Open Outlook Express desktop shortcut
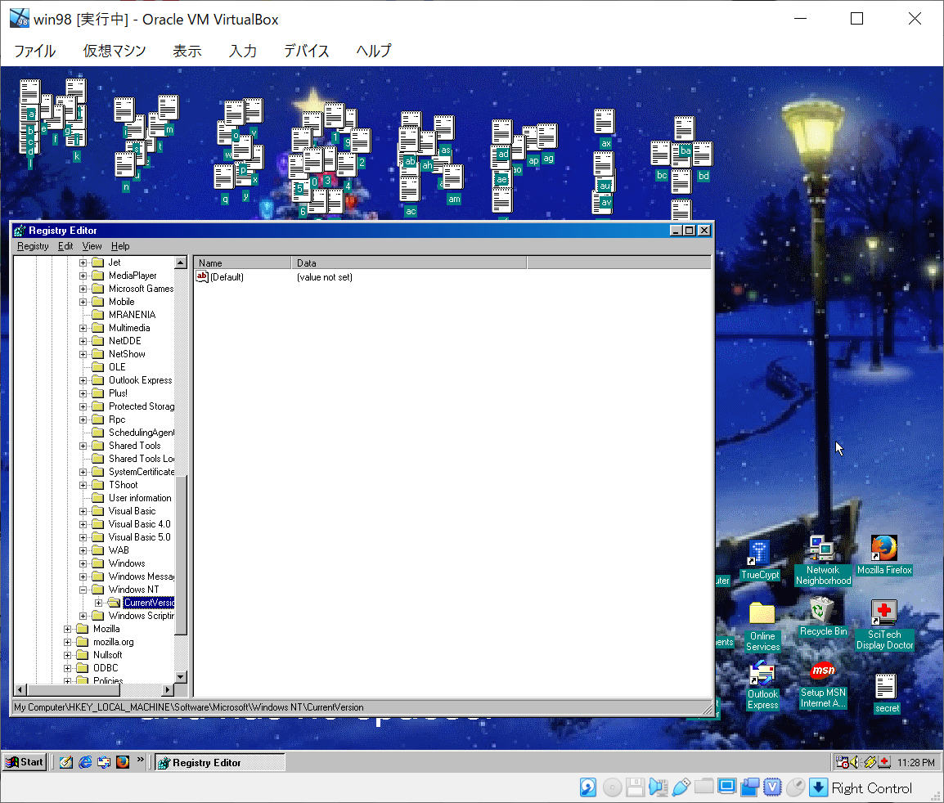Viewport: 944px width, 803px height. [762, 685]
